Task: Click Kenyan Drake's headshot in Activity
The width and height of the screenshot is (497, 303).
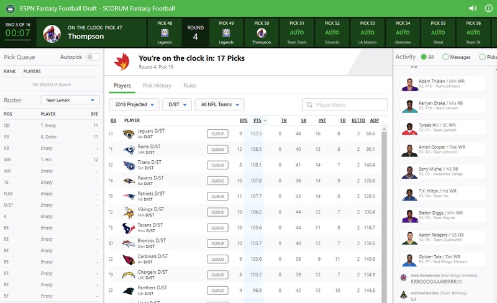Action: (x=409, y=106)
